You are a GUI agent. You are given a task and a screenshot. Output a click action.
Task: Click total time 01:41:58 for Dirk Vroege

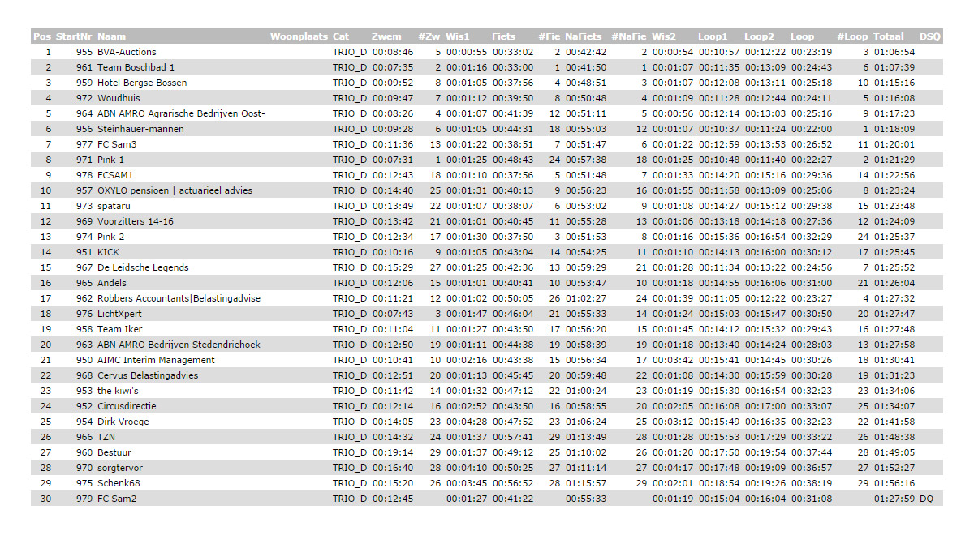tap(894, 422)
